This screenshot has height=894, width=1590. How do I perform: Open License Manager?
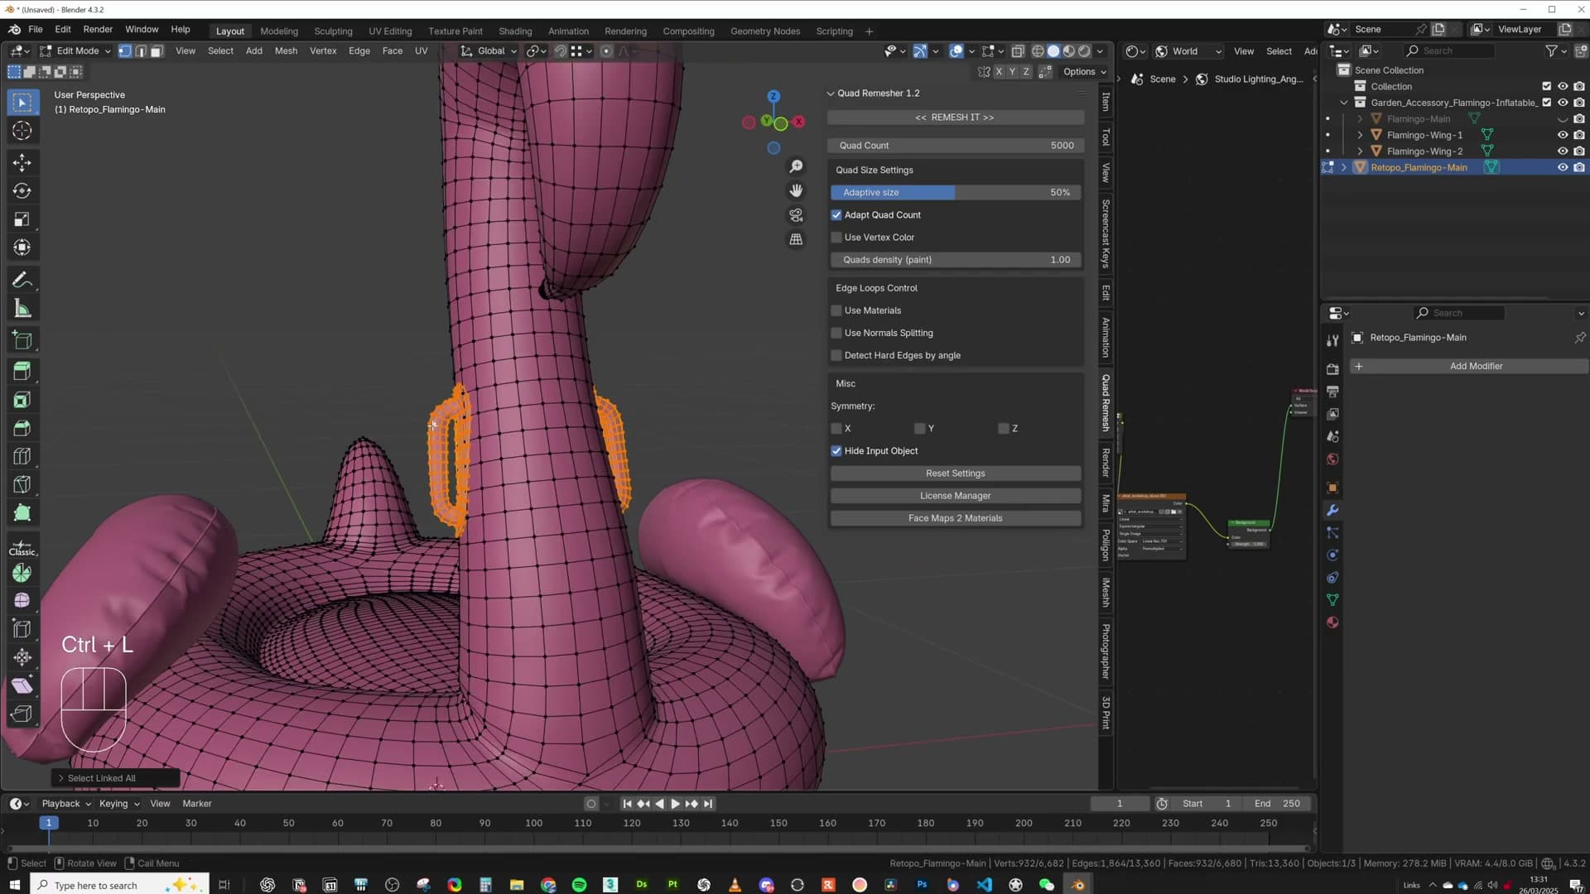coord(956,496)
